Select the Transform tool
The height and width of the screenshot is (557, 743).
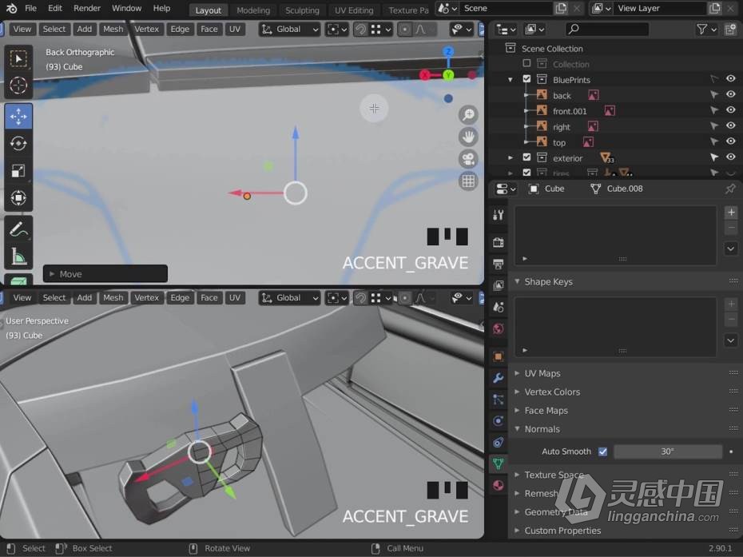click(18, 197)
